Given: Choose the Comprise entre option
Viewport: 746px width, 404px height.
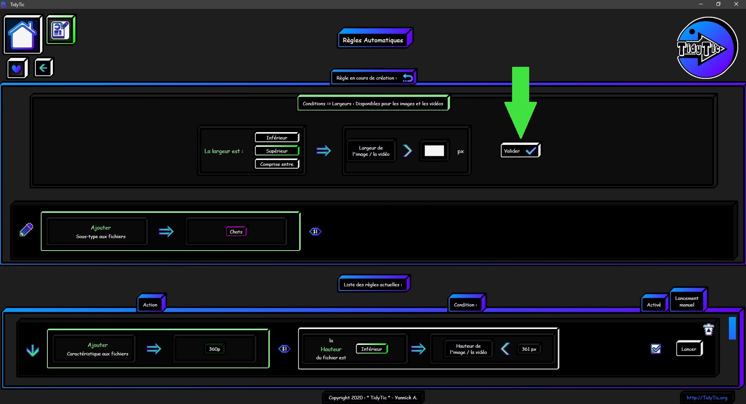Looking at the screenshot, I should 277,164.
